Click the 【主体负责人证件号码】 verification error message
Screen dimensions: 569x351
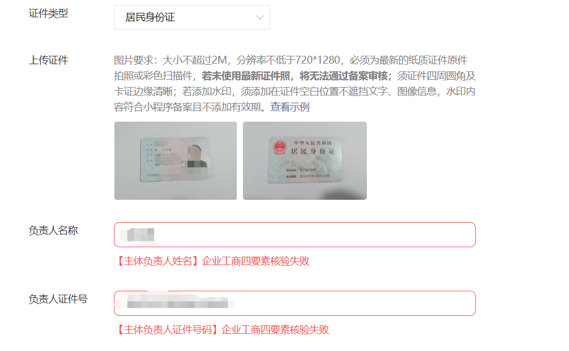[x=222, y=330]
